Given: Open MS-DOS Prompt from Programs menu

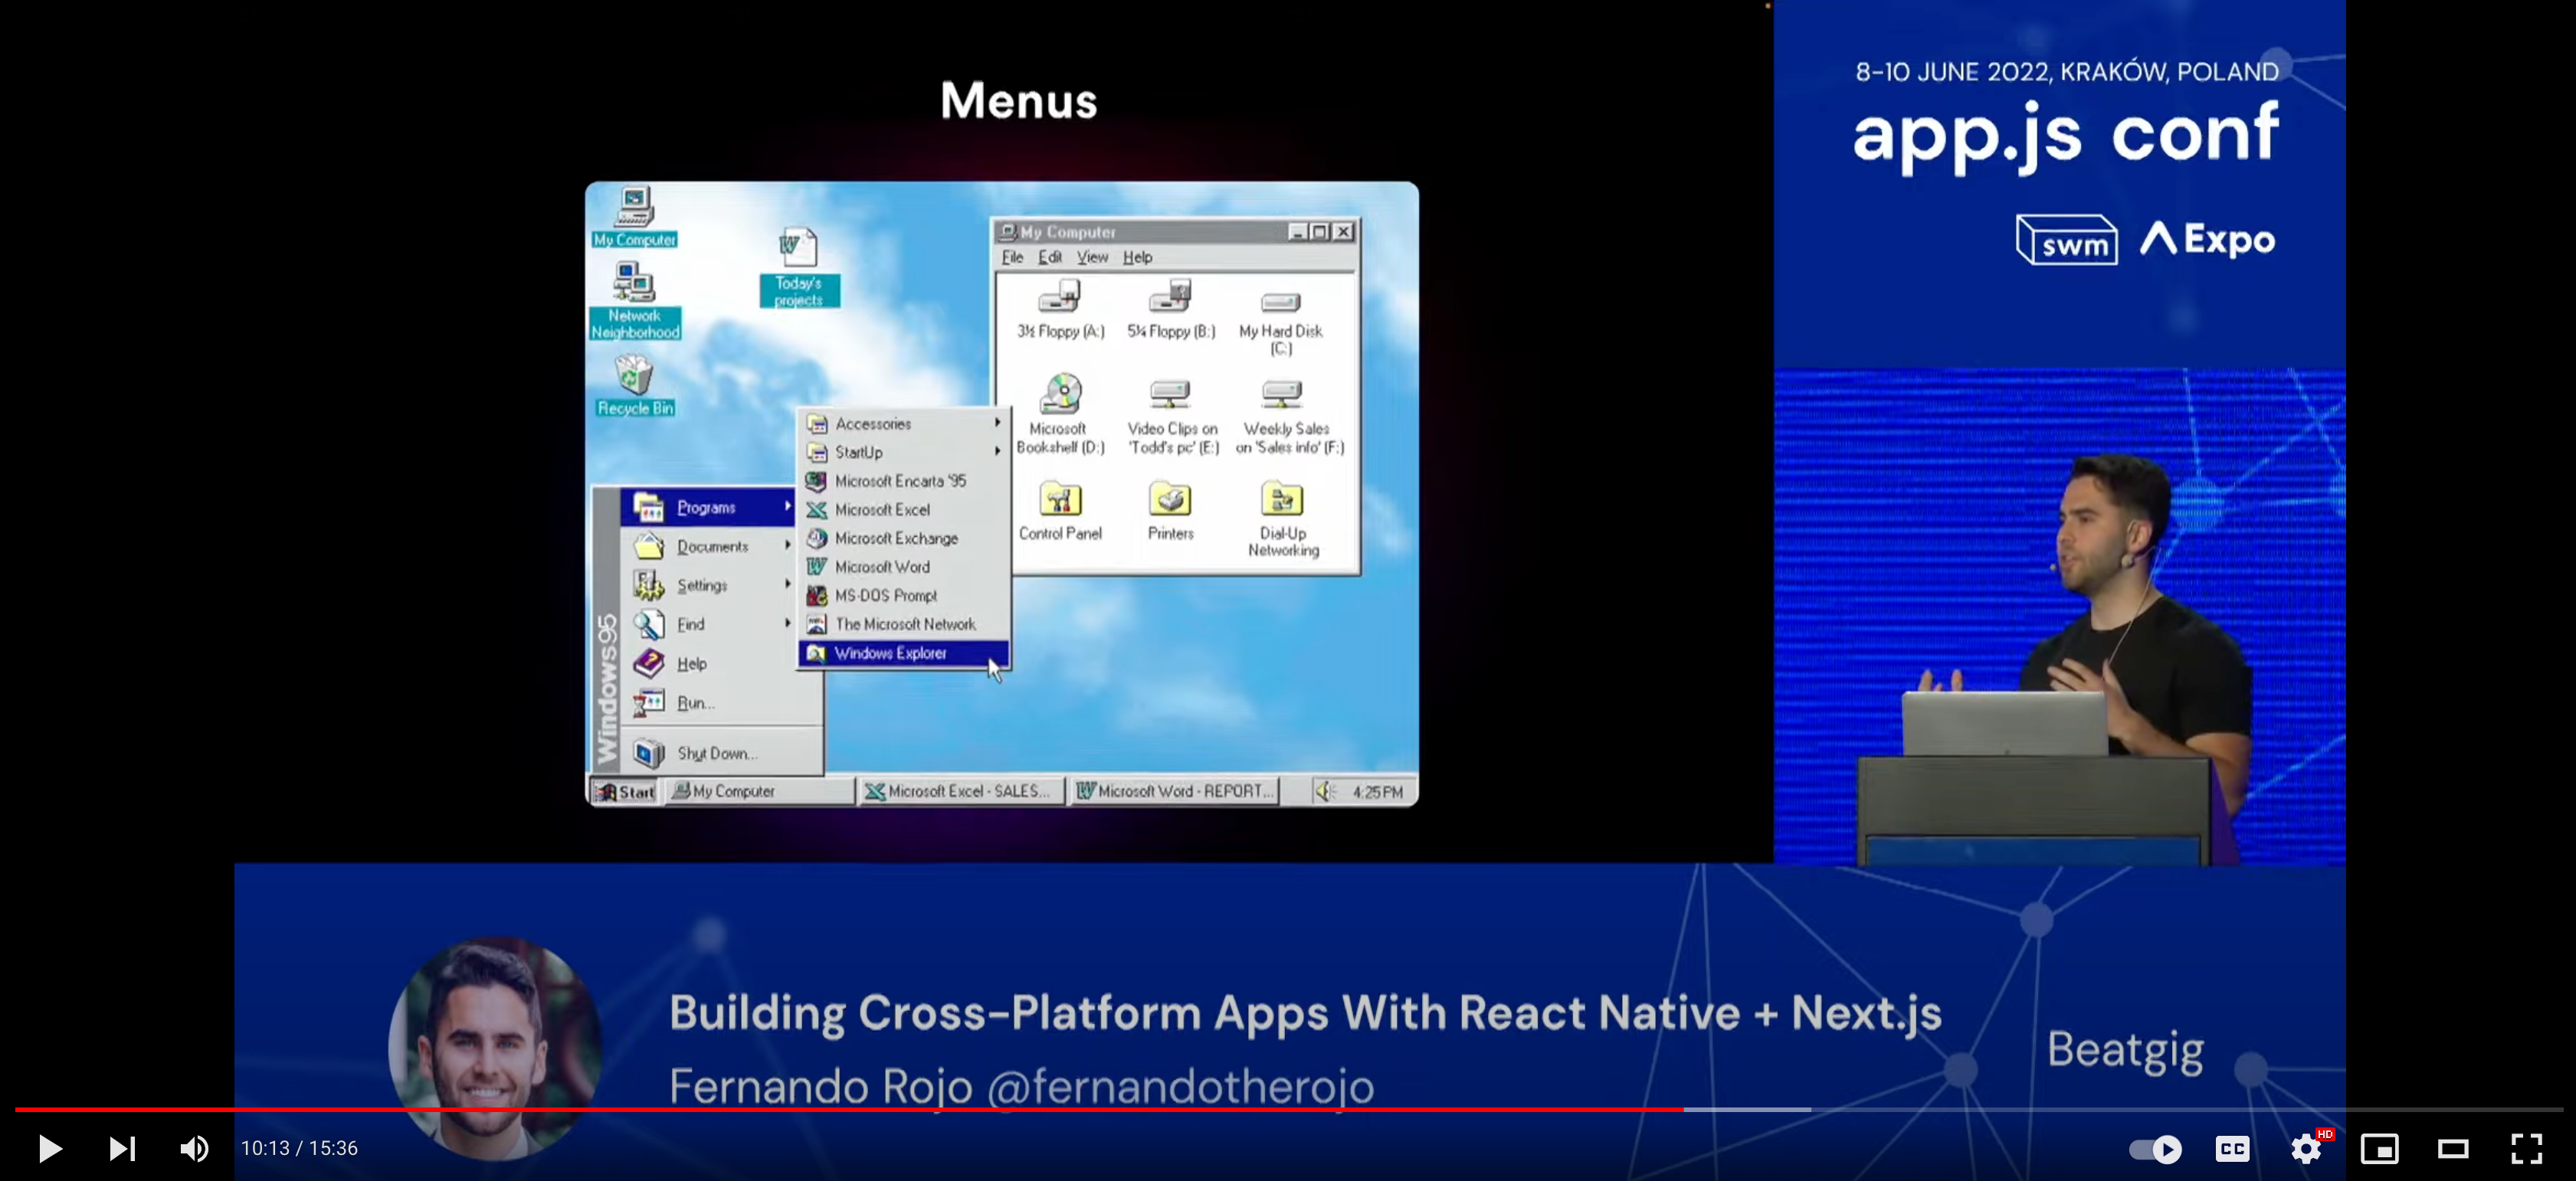Looking at the screenshot, I should pyautogui.click(x=904, y=595).
